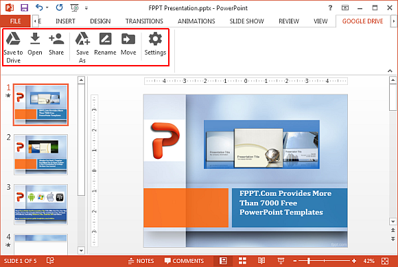
Task: Click the zoom slider handle
Action: pyautogui.click(x=309, y=261)
